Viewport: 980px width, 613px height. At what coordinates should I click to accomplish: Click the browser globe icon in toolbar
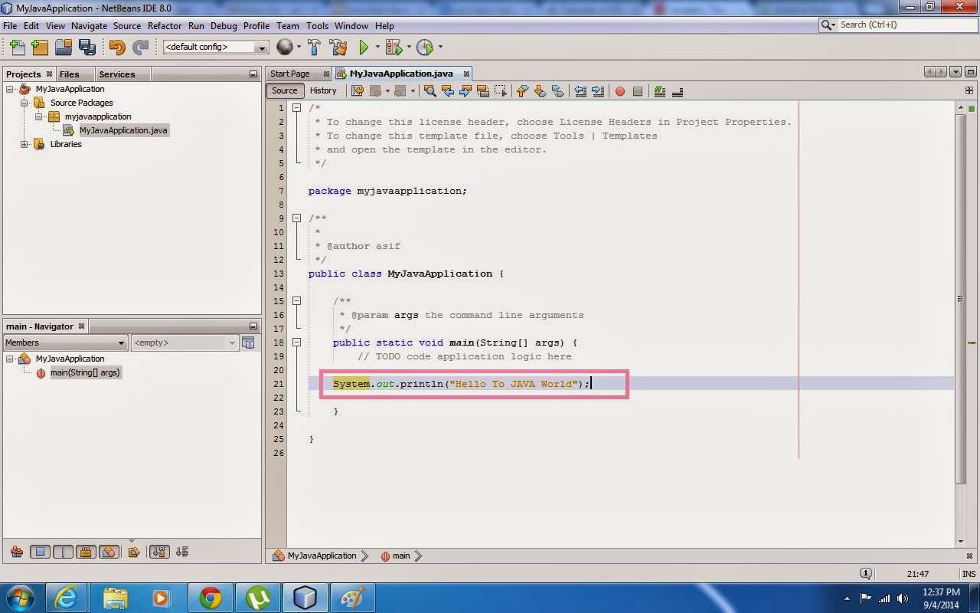(285, 48)
